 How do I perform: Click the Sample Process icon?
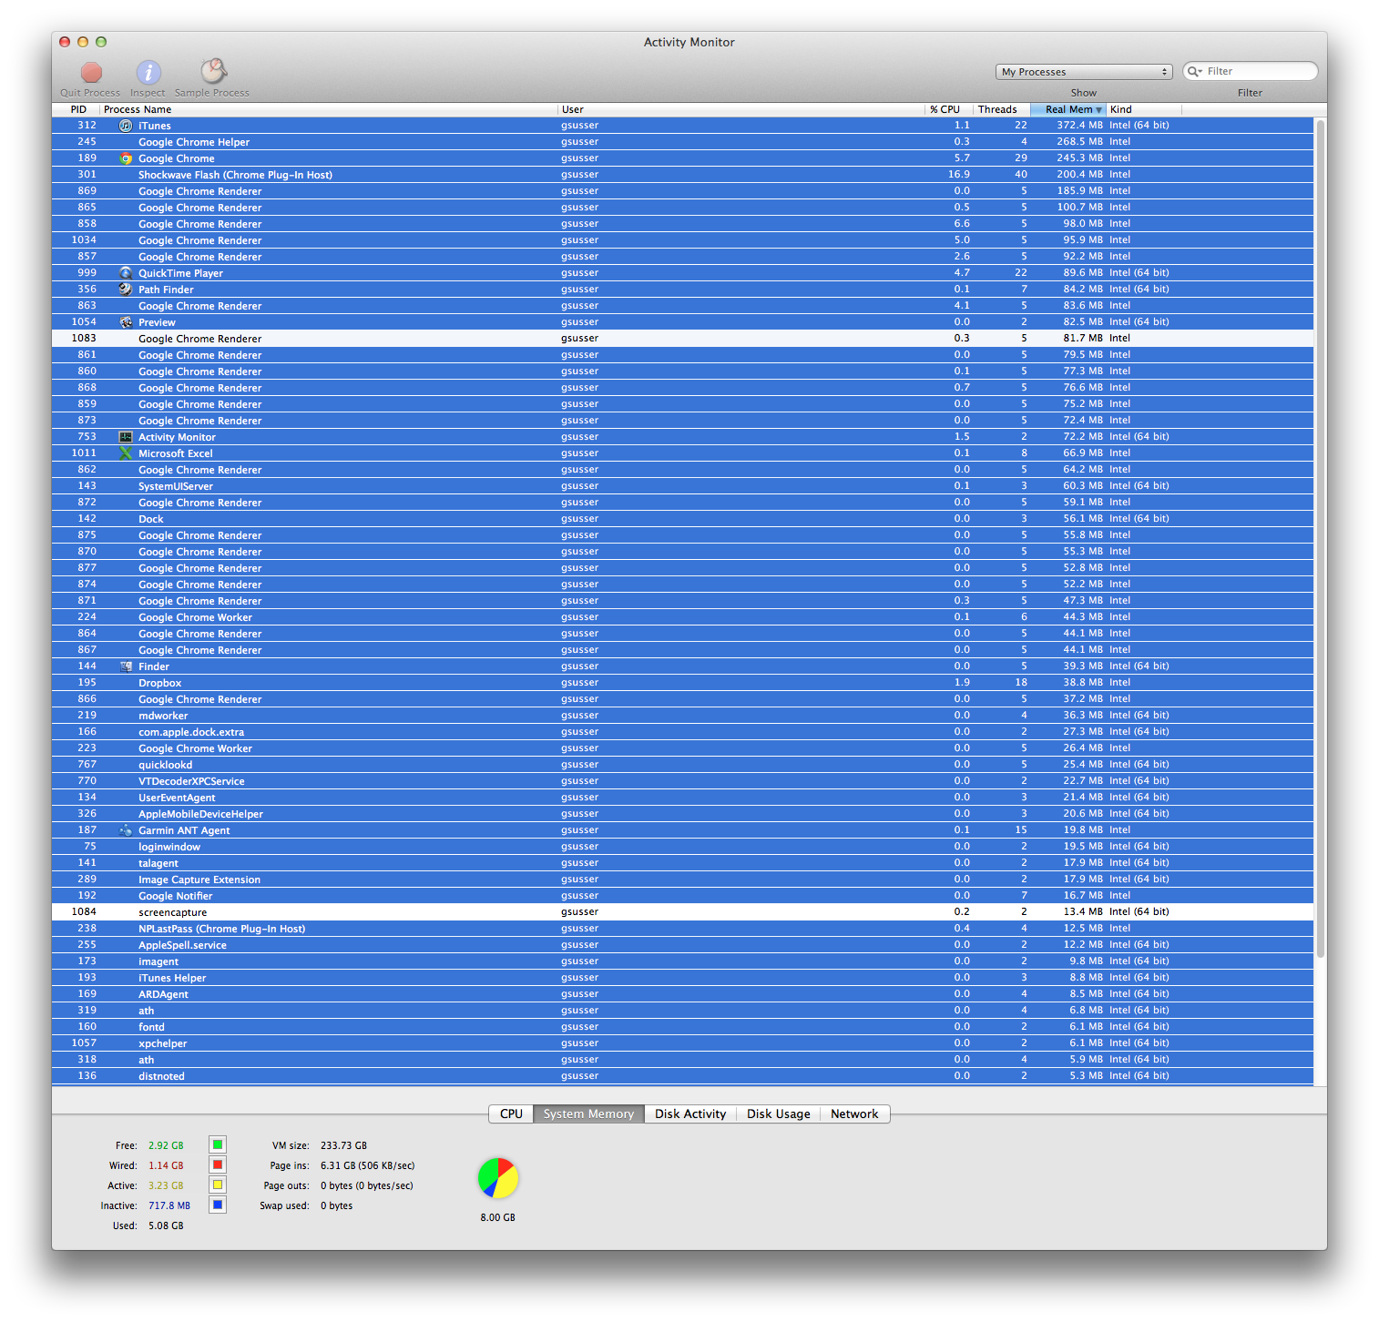213,71
